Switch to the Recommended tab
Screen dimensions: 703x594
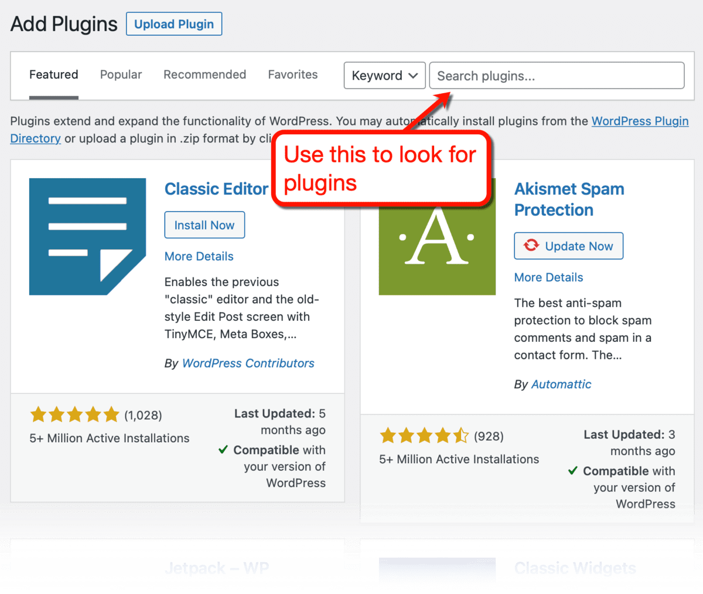(x=204, y=74)
